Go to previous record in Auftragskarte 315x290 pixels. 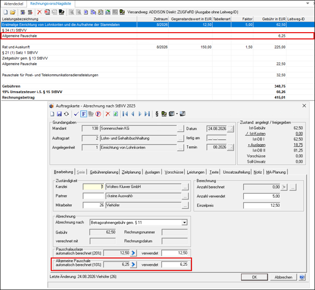point(132,114)
